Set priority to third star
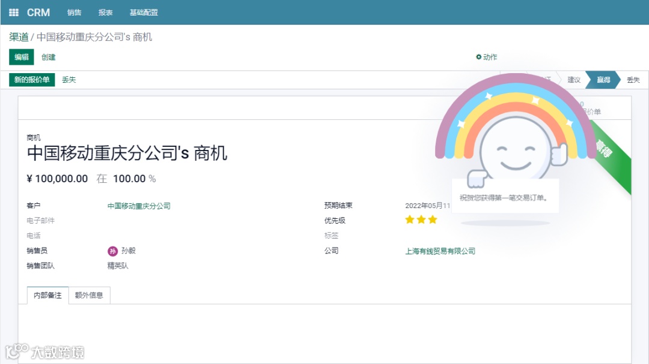The image size is (649, 364). click(433, 220)
